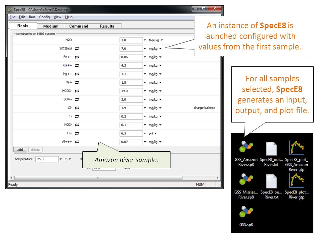Open GSS.sp8 file icon

pyautogui.click(x=246, y=211)
